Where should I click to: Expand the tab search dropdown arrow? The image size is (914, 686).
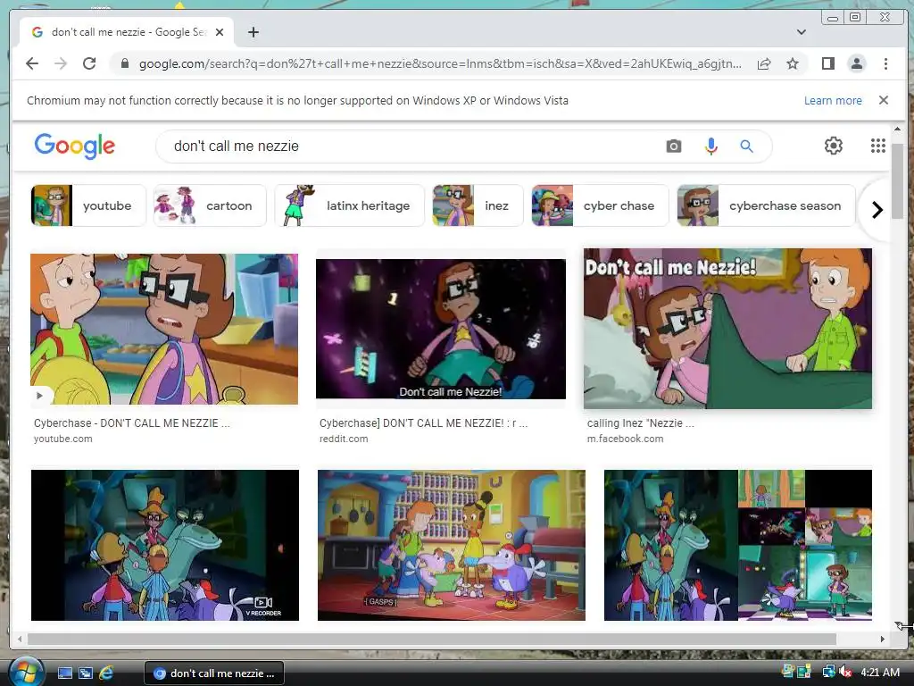[x=802, y=32]
